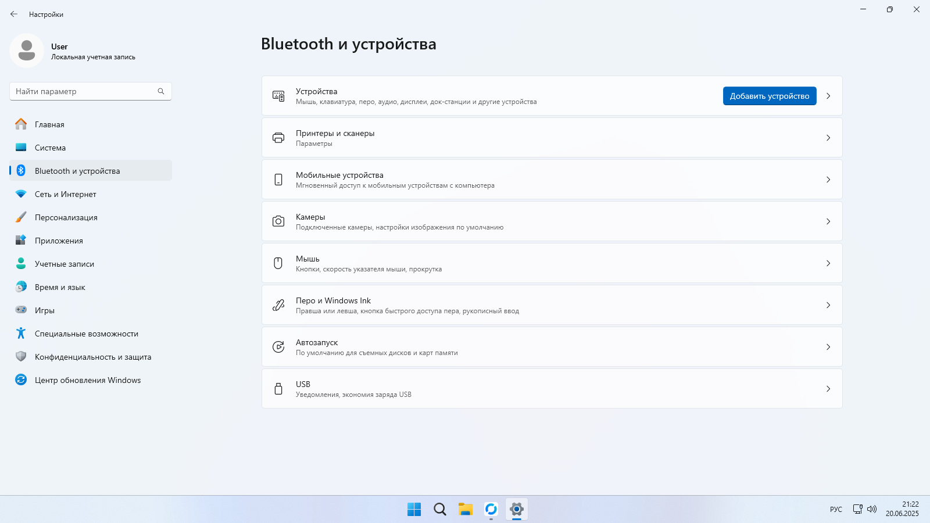Click the Приложения apps icon

click(x=21, y=240)
